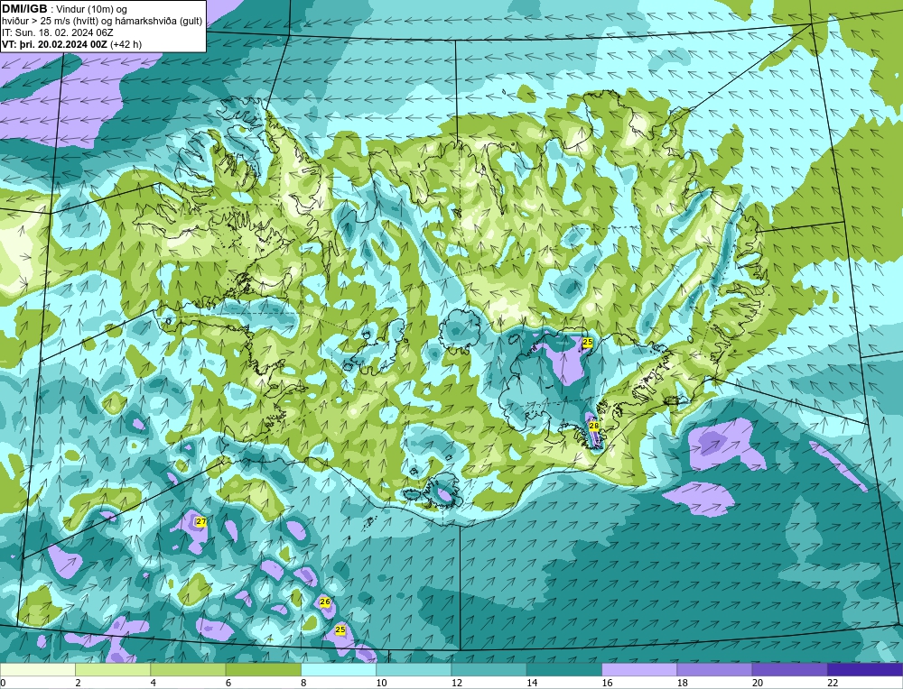The width and height of the screenshot is (903, 689).
Task: Click the 22+ m/s dark indigo legend swatch
Action: pos(865,670)
